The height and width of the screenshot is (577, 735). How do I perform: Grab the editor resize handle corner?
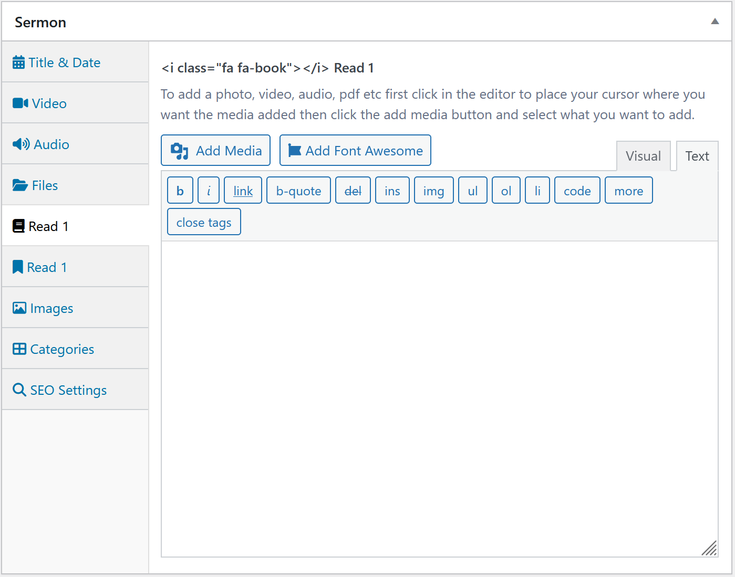(710, 549)
